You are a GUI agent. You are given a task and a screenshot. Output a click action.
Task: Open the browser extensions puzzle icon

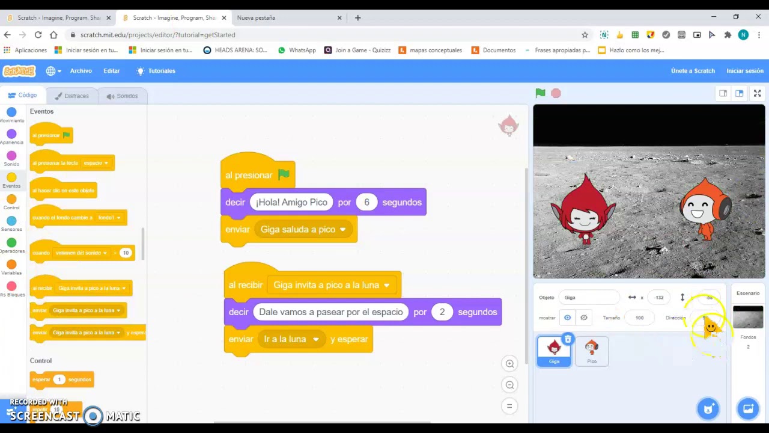(x=728, y=35)
